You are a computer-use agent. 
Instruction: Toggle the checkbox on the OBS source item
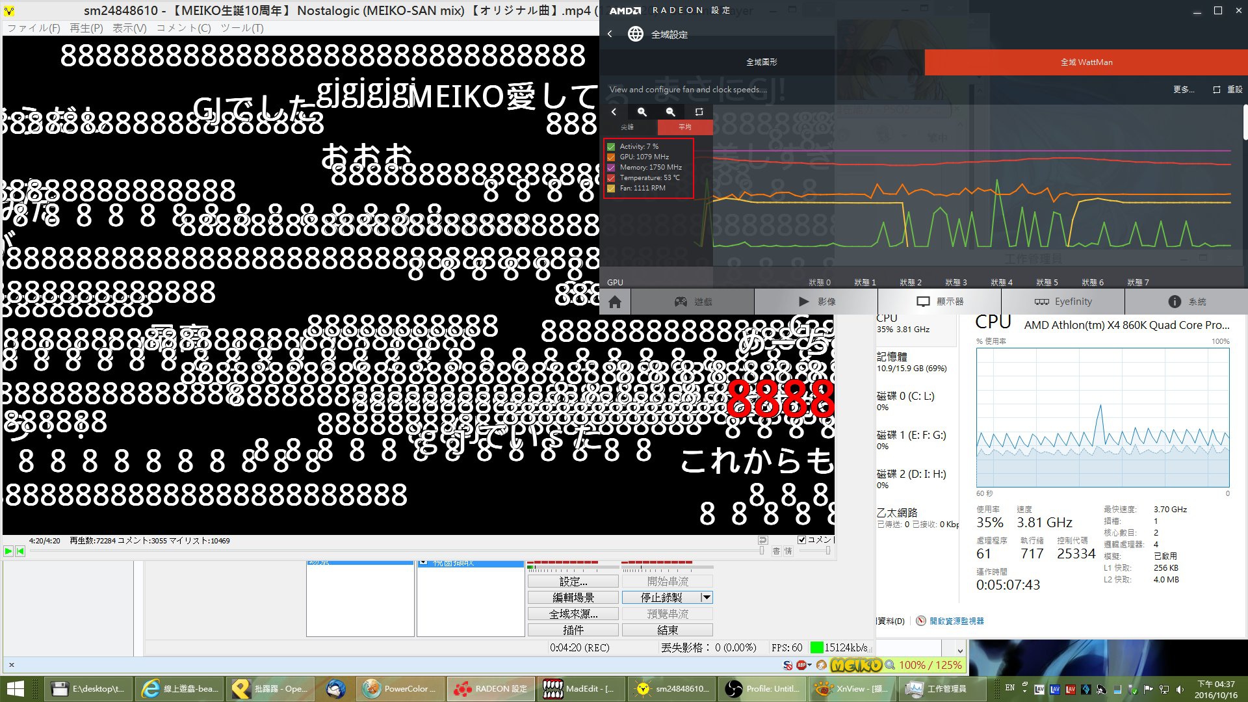tap(423, 563)
